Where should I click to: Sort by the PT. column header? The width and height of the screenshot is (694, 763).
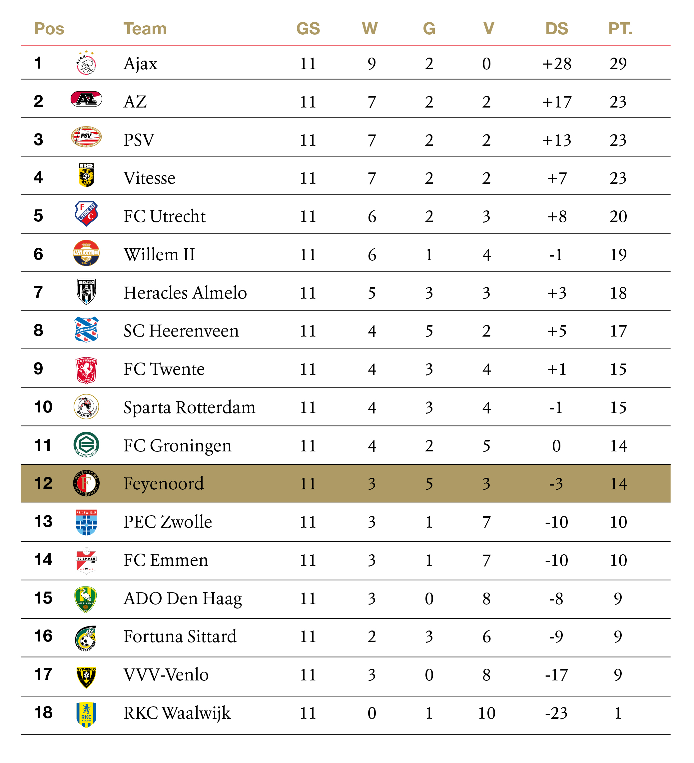coord(620,29)
